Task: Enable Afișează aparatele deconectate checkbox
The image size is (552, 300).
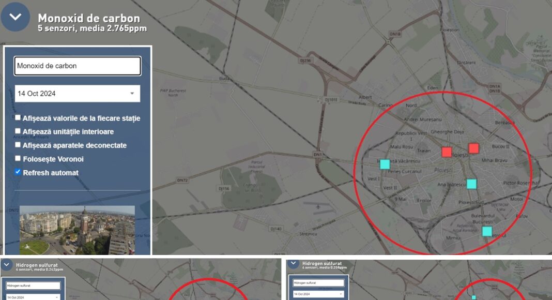Action: (18, 145)
